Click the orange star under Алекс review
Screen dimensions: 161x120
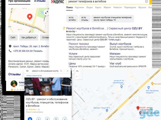(12, 90)
